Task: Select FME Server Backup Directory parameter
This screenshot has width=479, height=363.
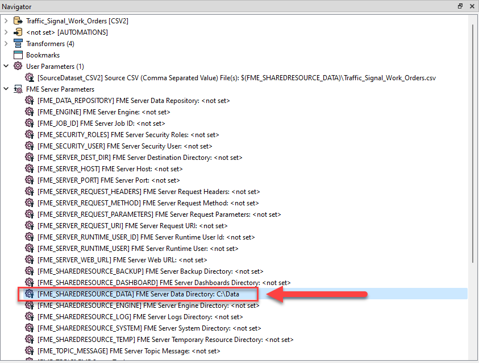Action: tap(151, 271)
